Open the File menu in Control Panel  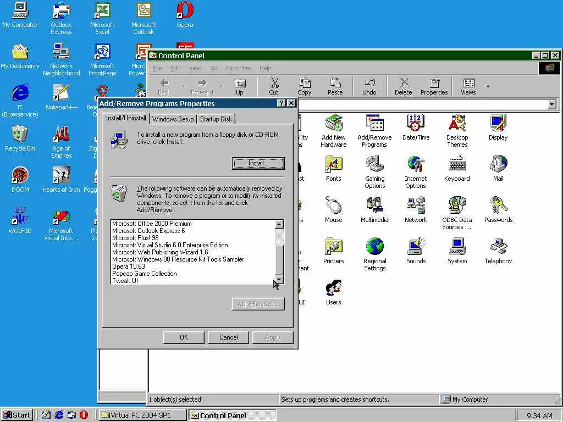pos(157,68)
